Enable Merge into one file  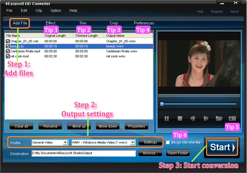[168, 143]
